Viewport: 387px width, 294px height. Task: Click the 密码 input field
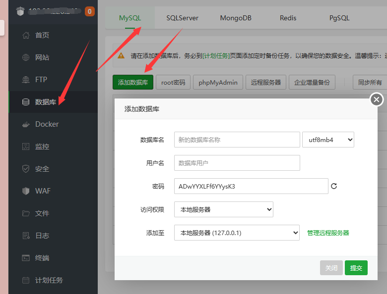[251, 186]
